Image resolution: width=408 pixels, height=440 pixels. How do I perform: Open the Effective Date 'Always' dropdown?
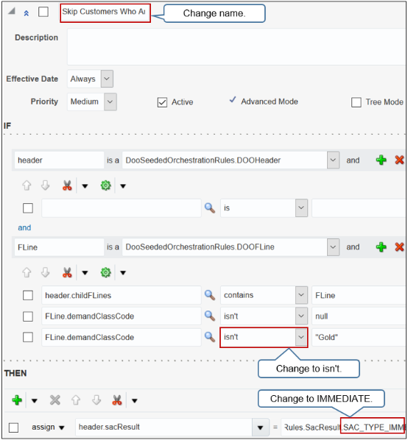(107, 79)
